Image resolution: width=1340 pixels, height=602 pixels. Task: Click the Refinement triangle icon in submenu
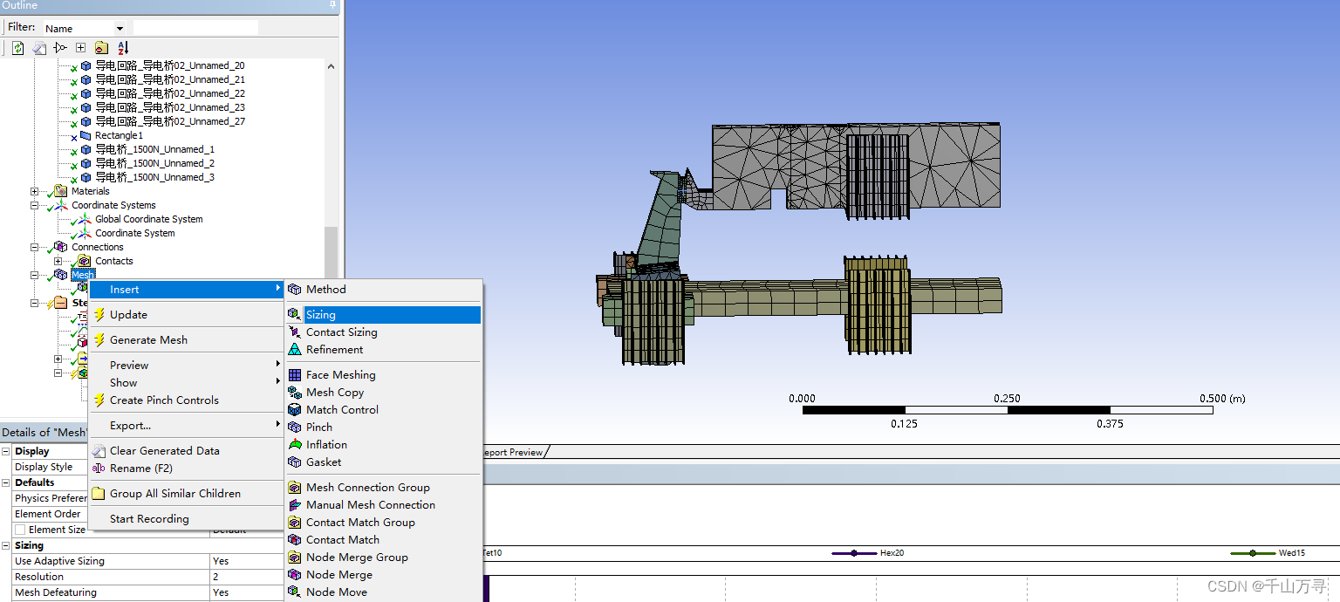click(x=295, y=350)
